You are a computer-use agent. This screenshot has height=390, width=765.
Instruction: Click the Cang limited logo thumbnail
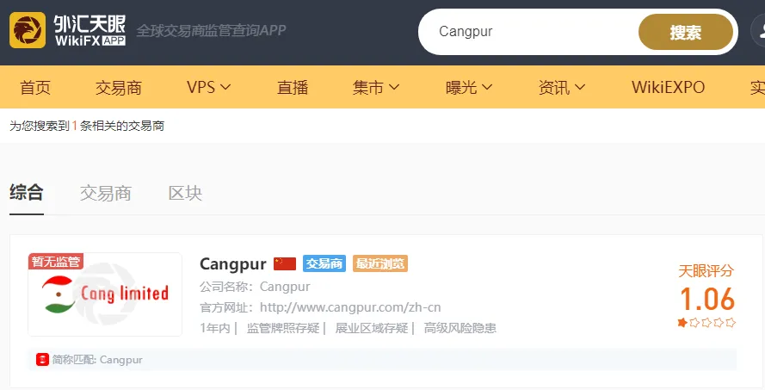(105, 294)
